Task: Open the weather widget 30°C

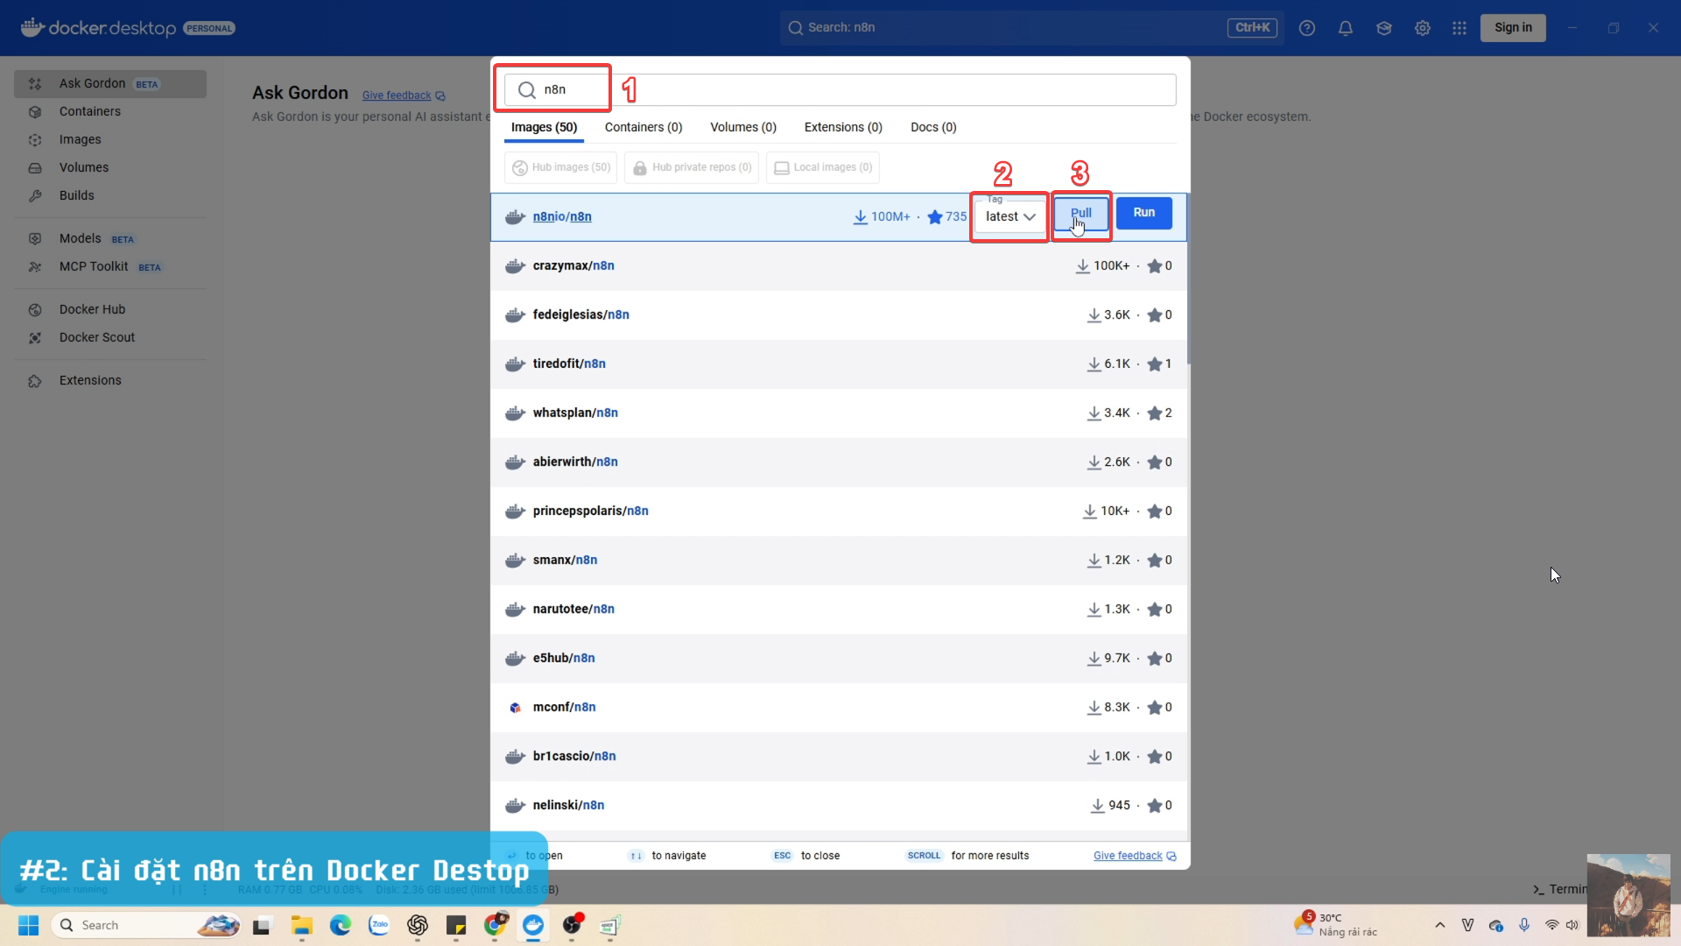Action: point(1335,925)
